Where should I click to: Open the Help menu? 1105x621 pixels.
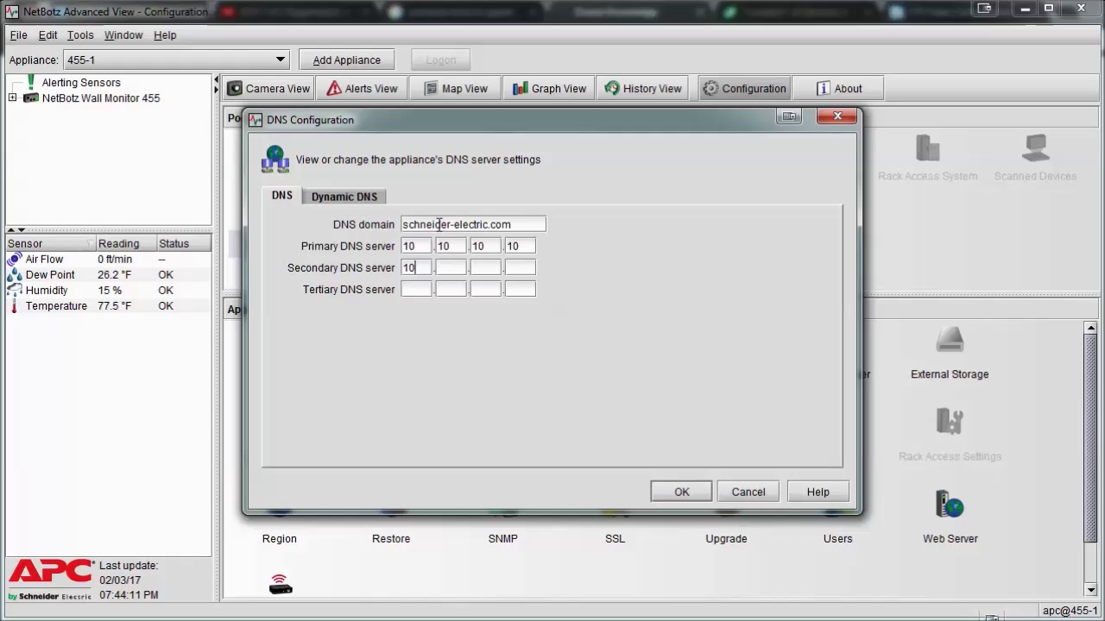click(x=165, y=35)
